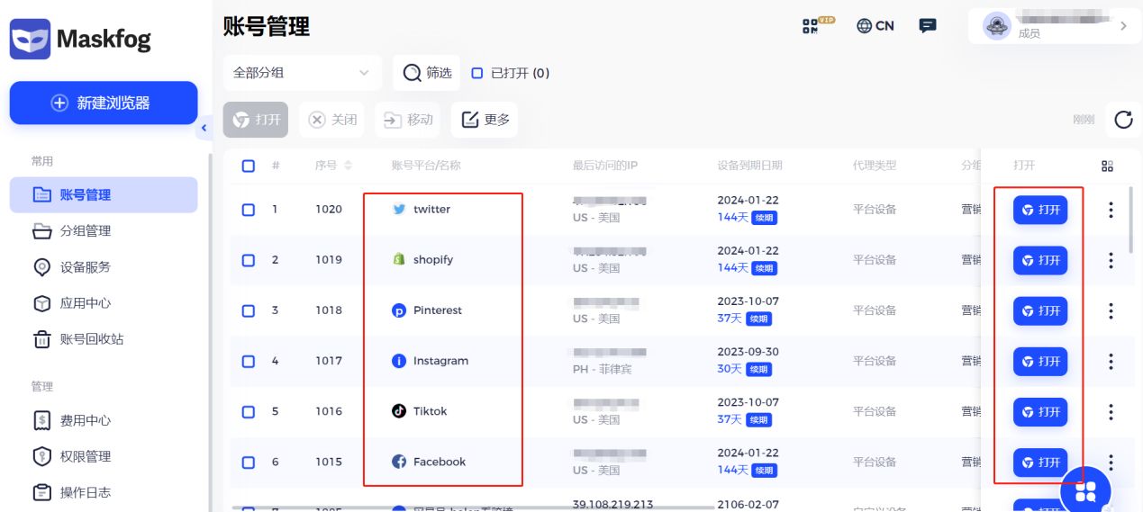Click the 筛选 filter button
Viewport: 1143px width, 512px height.
tap(427, 73)
